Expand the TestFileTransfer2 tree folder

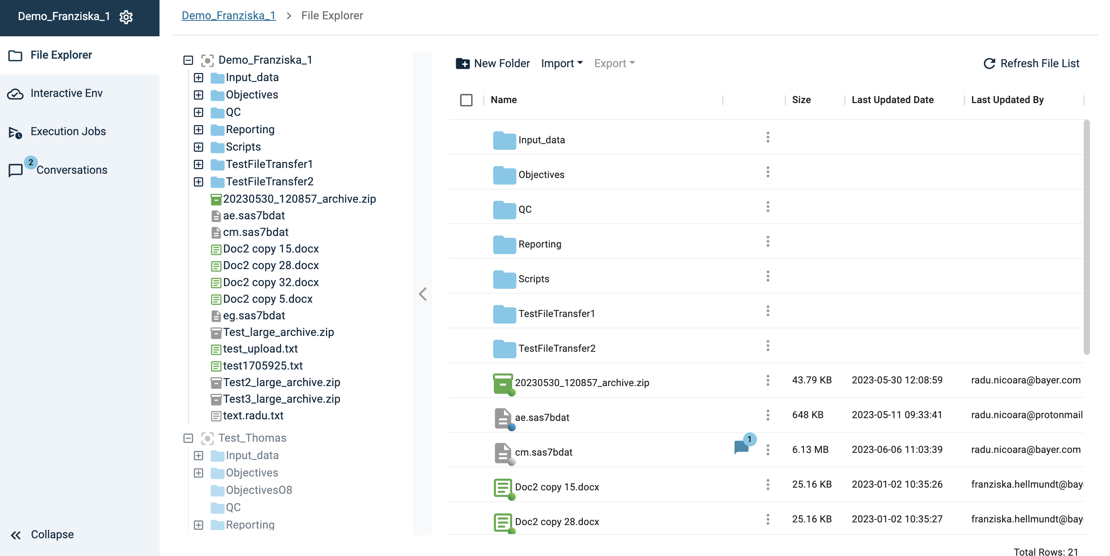pyautogui.click(x=198, y=182)
